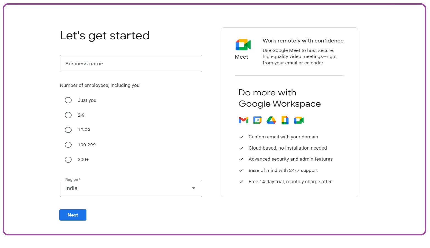Select the 10-99 employees radio button
The image size is (430, 248).
[x=68, y=130]
